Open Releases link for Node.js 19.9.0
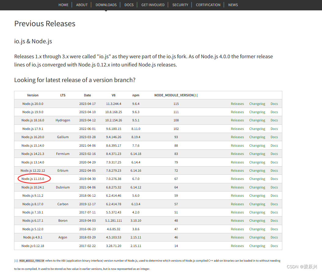This screenshot has width=322, height=272. tap(237, 112)
